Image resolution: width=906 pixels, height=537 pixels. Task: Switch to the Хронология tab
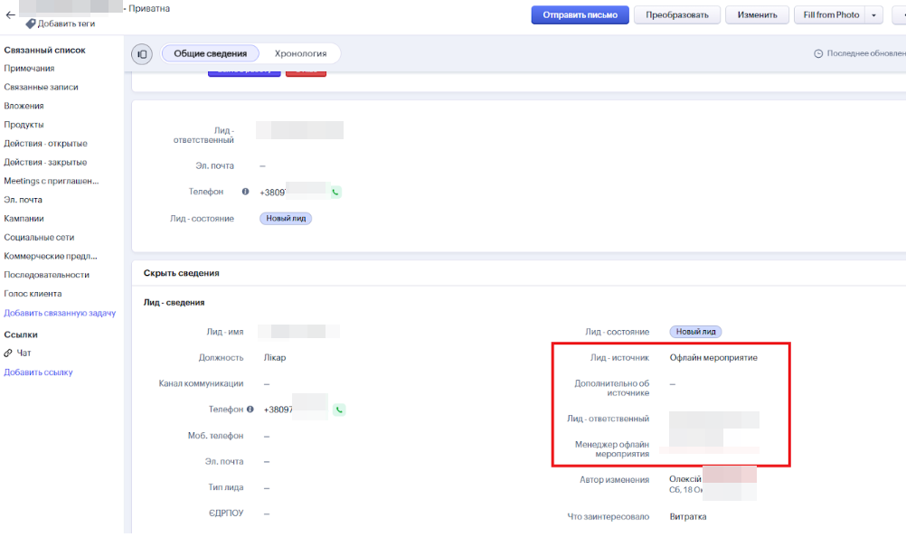point(300,54)
